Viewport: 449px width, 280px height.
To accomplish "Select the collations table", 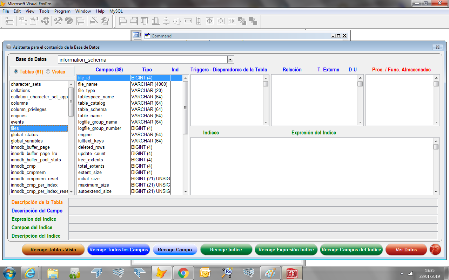I will (39, 91).
